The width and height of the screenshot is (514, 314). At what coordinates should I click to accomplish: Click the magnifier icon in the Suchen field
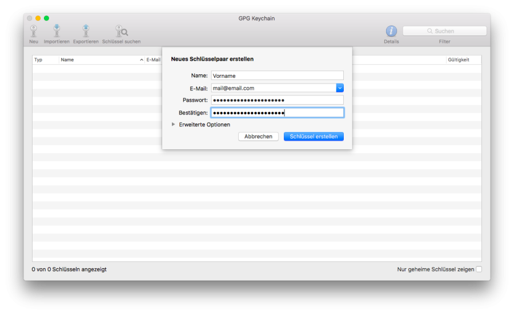[x=430, y=31]
